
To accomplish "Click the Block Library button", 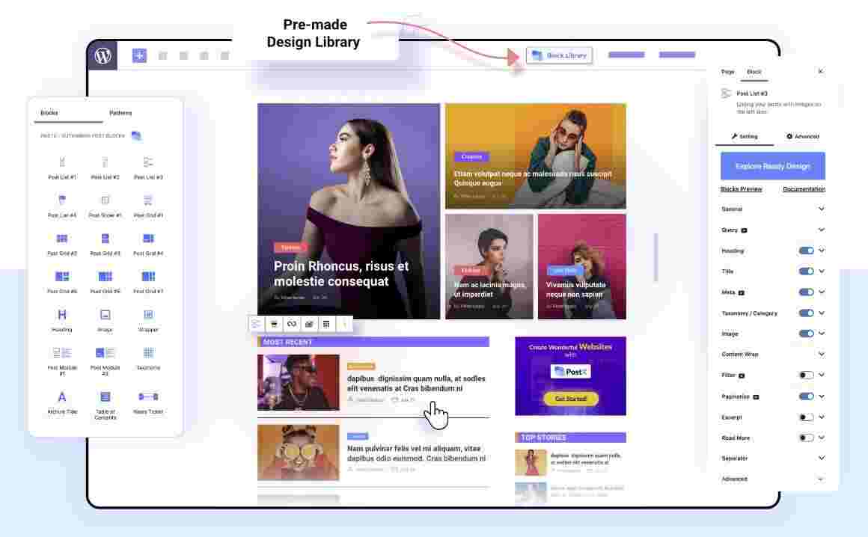I will (559, 55).
